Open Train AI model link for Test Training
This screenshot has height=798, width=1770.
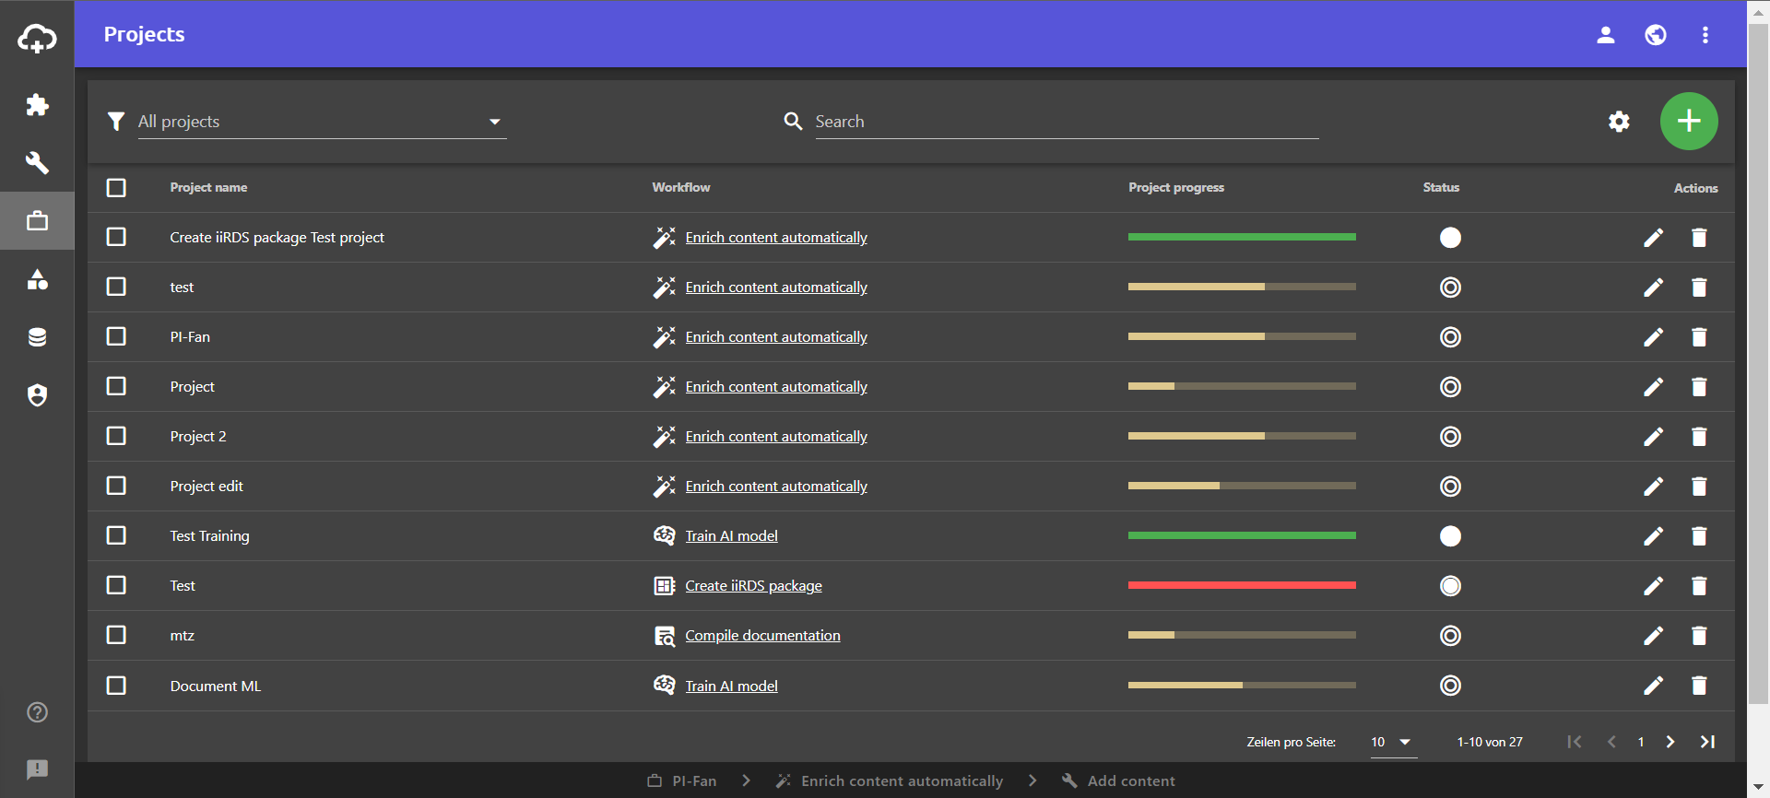(731, 536)
